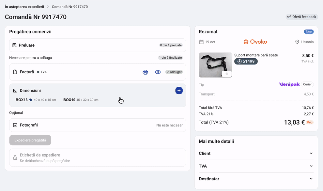Open the Fotografii optional row
The width and height of the screenshot is (323, 191).
tap(98, 125)
